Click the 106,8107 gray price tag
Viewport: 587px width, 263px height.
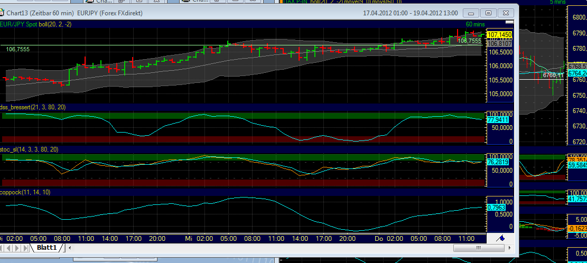pos(500,44)
